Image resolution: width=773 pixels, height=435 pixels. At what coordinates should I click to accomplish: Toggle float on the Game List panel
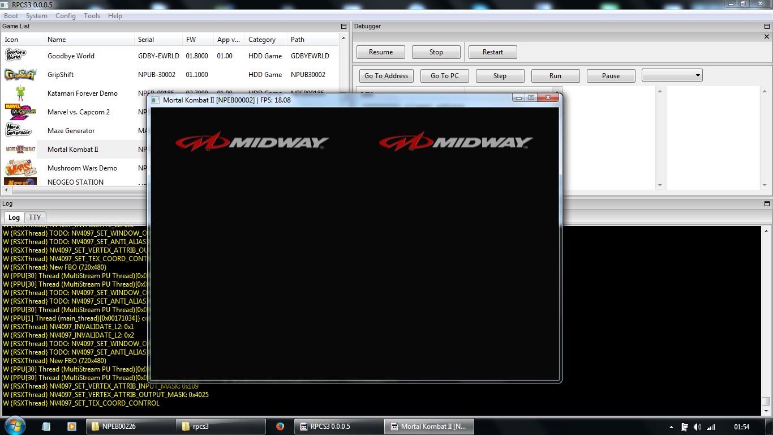coord(343,27)
